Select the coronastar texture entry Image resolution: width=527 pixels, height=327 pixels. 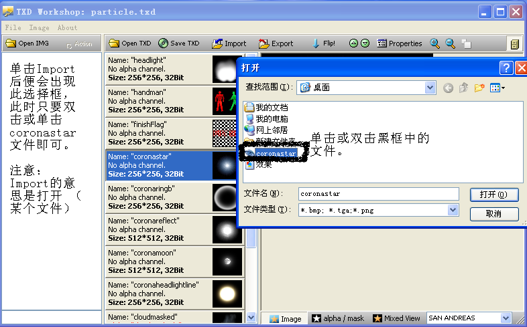[x=174, y=166]
